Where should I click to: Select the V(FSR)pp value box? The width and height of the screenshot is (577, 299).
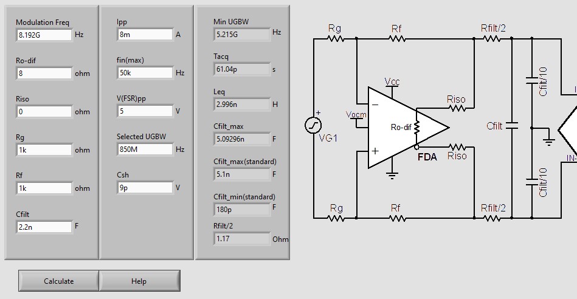coord(145,111)
